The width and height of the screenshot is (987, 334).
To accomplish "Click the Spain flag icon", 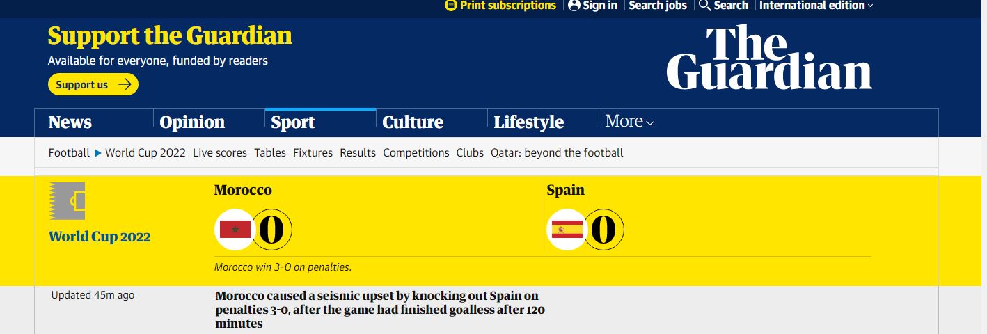I will pyautogui.click(x=567, y=230).
